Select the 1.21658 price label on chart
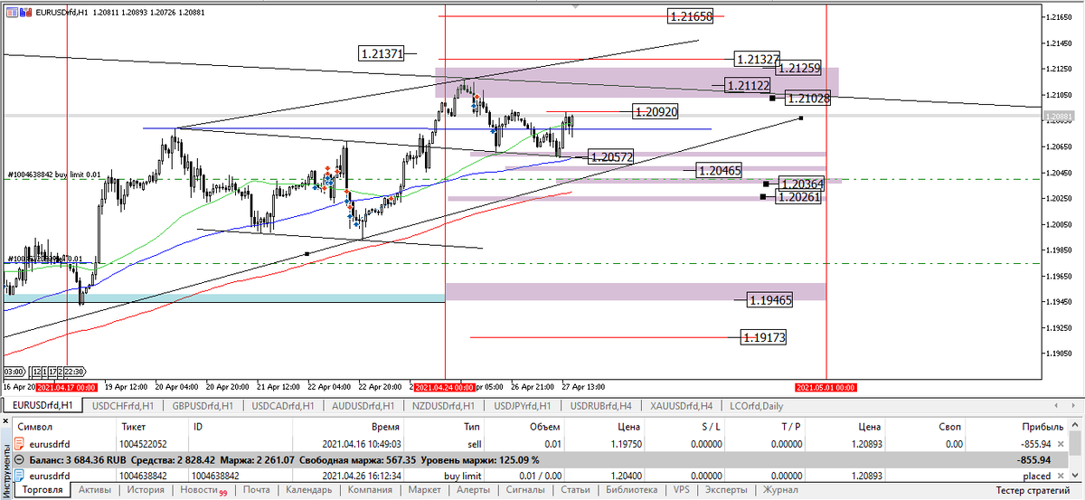The height and width of the screenshot is (500, 1085). pos(691,16)
